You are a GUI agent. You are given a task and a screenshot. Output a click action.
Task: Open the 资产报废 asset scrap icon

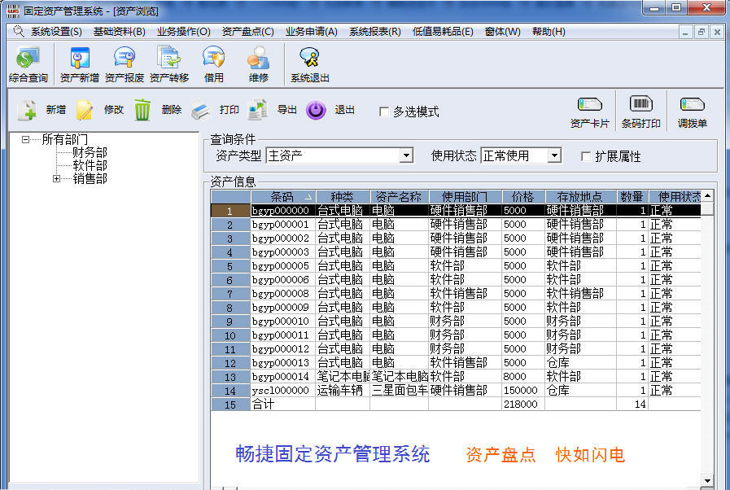click(x=125, y=64)
